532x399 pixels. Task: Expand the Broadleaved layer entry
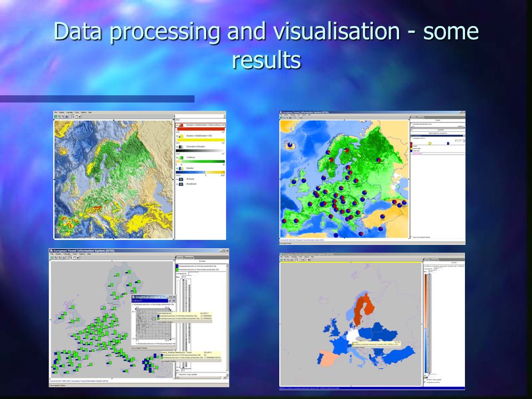click(177, 184)
